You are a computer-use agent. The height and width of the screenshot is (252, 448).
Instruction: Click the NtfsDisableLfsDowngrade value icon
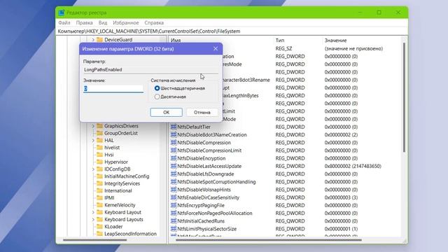[174, 174]
